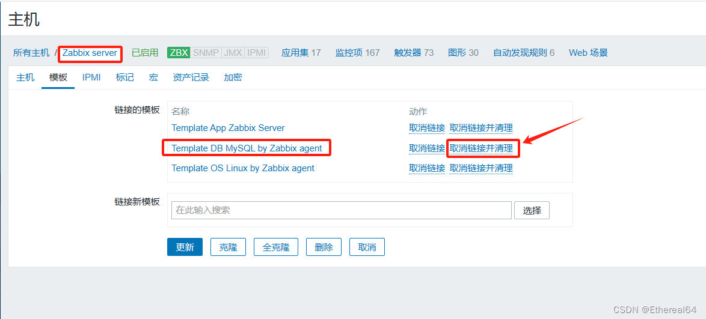Click the 更新 button
Screen dimensions: 706x319
pos(185,247)
